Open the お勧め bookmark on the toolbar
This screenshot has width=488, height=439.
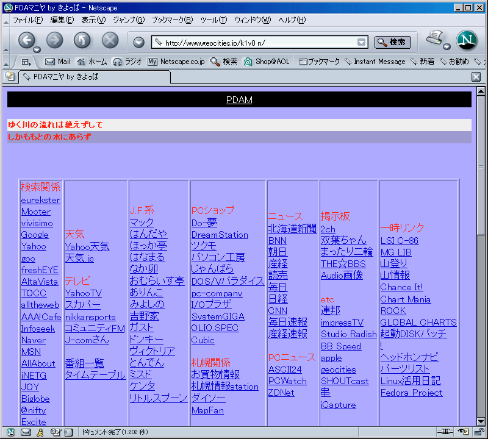pyautogui.click(x=454, y=62)
